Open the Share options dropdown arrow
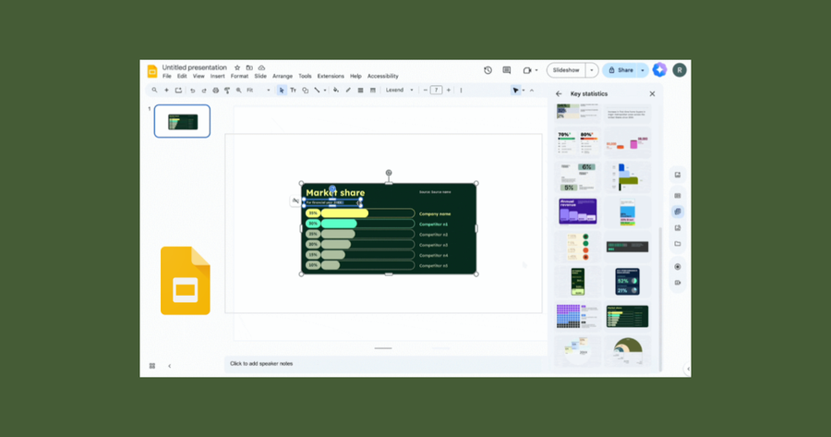Screen dimensions: 831x437 (x=643, y=70)
